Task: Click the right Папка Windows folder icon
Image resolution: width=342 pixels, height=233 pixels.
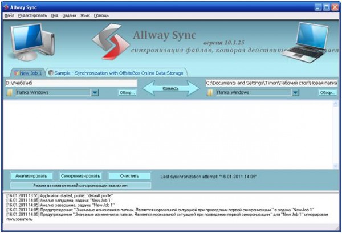Action: click(x=210, y=93)
